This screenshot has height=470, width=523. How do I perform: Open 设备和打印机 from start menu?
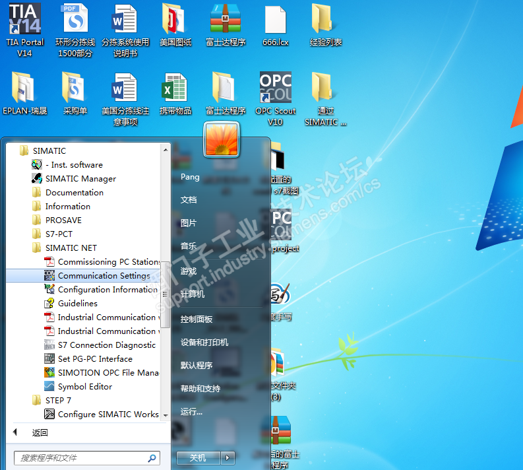(204, 343)
